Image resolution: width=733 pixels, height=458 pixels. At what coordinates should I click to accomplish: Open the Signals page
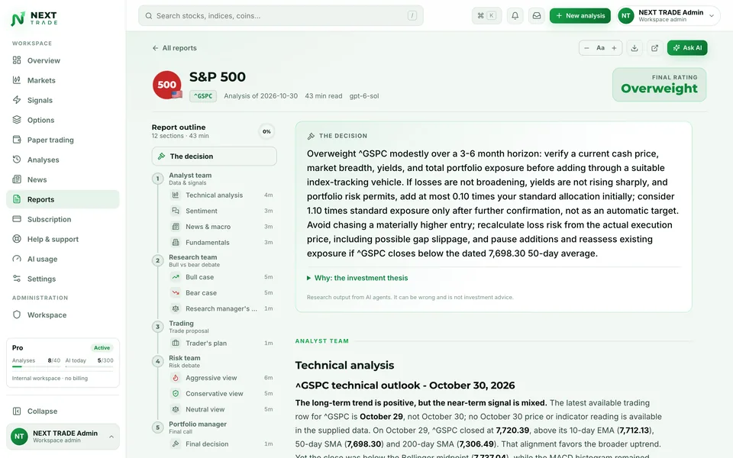tap(63, 100)
